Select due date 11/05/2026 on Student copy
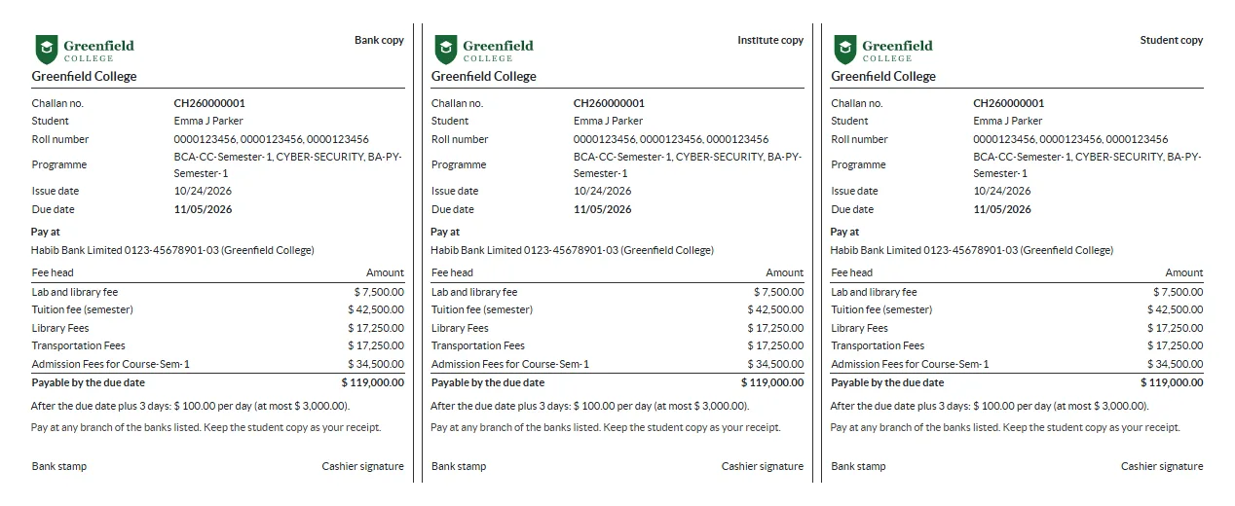1235x506 pixels. coord(1001,209)
